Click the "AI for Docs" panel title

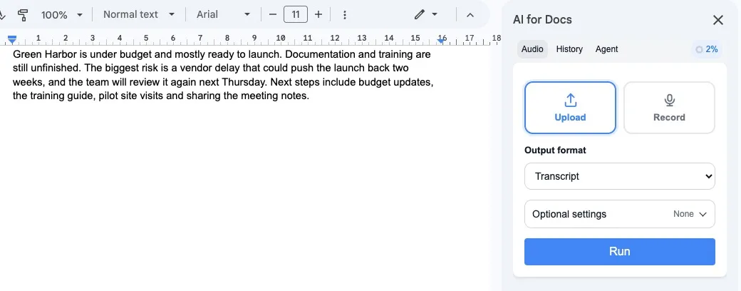coord(542,20)
